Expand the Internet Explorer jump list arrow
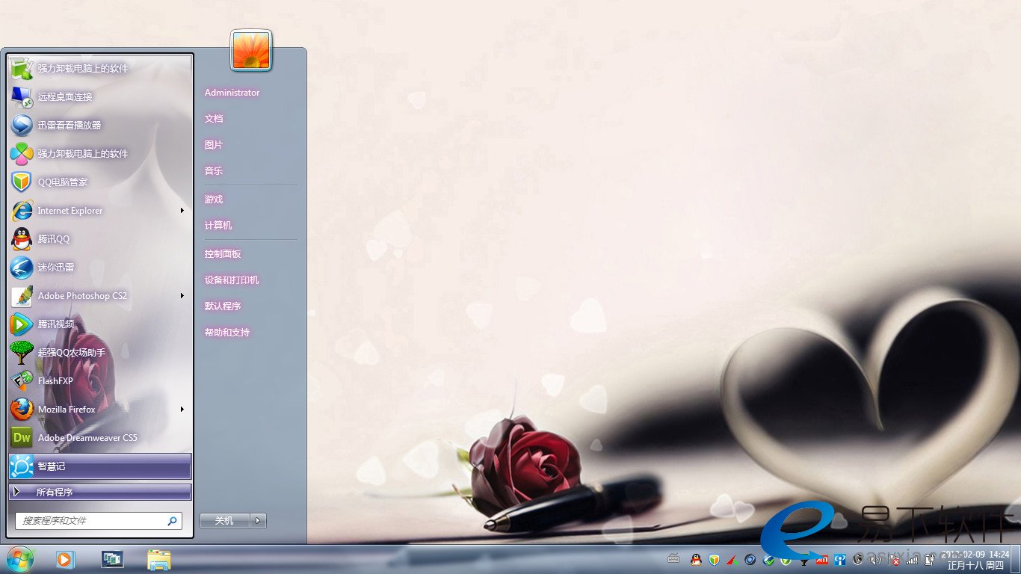The image size is (1021, 574). (x=182, y=211)
